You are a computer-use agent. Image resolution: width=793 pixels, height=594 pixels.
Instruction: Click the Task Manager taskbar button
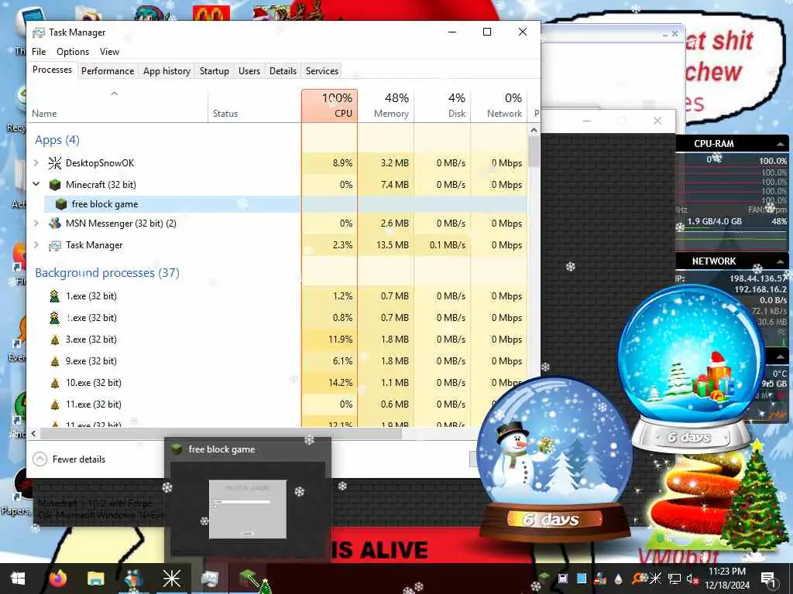pos(209,579)
